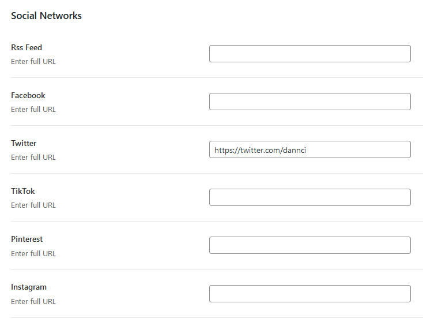Click "Enter full URL" hint under TikTok
Screen dimensions: 423x326
(33, 205)
